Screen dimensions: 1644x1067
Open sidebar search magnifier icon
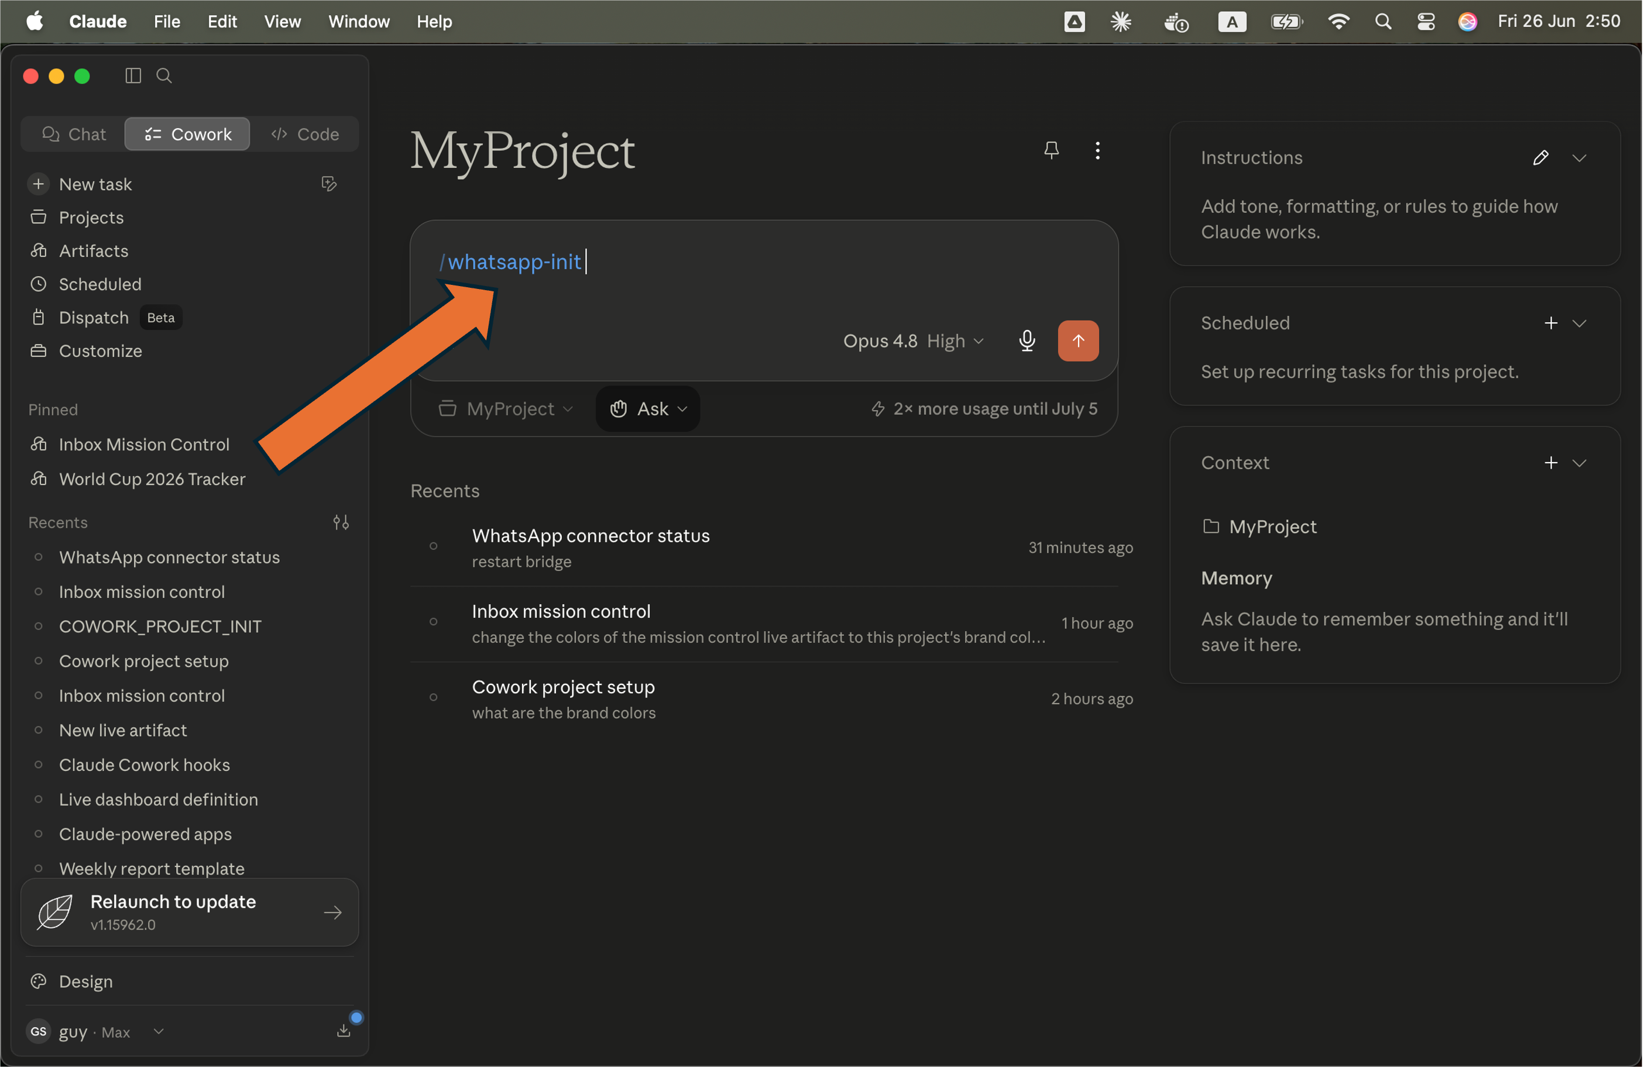pos(164,75)
